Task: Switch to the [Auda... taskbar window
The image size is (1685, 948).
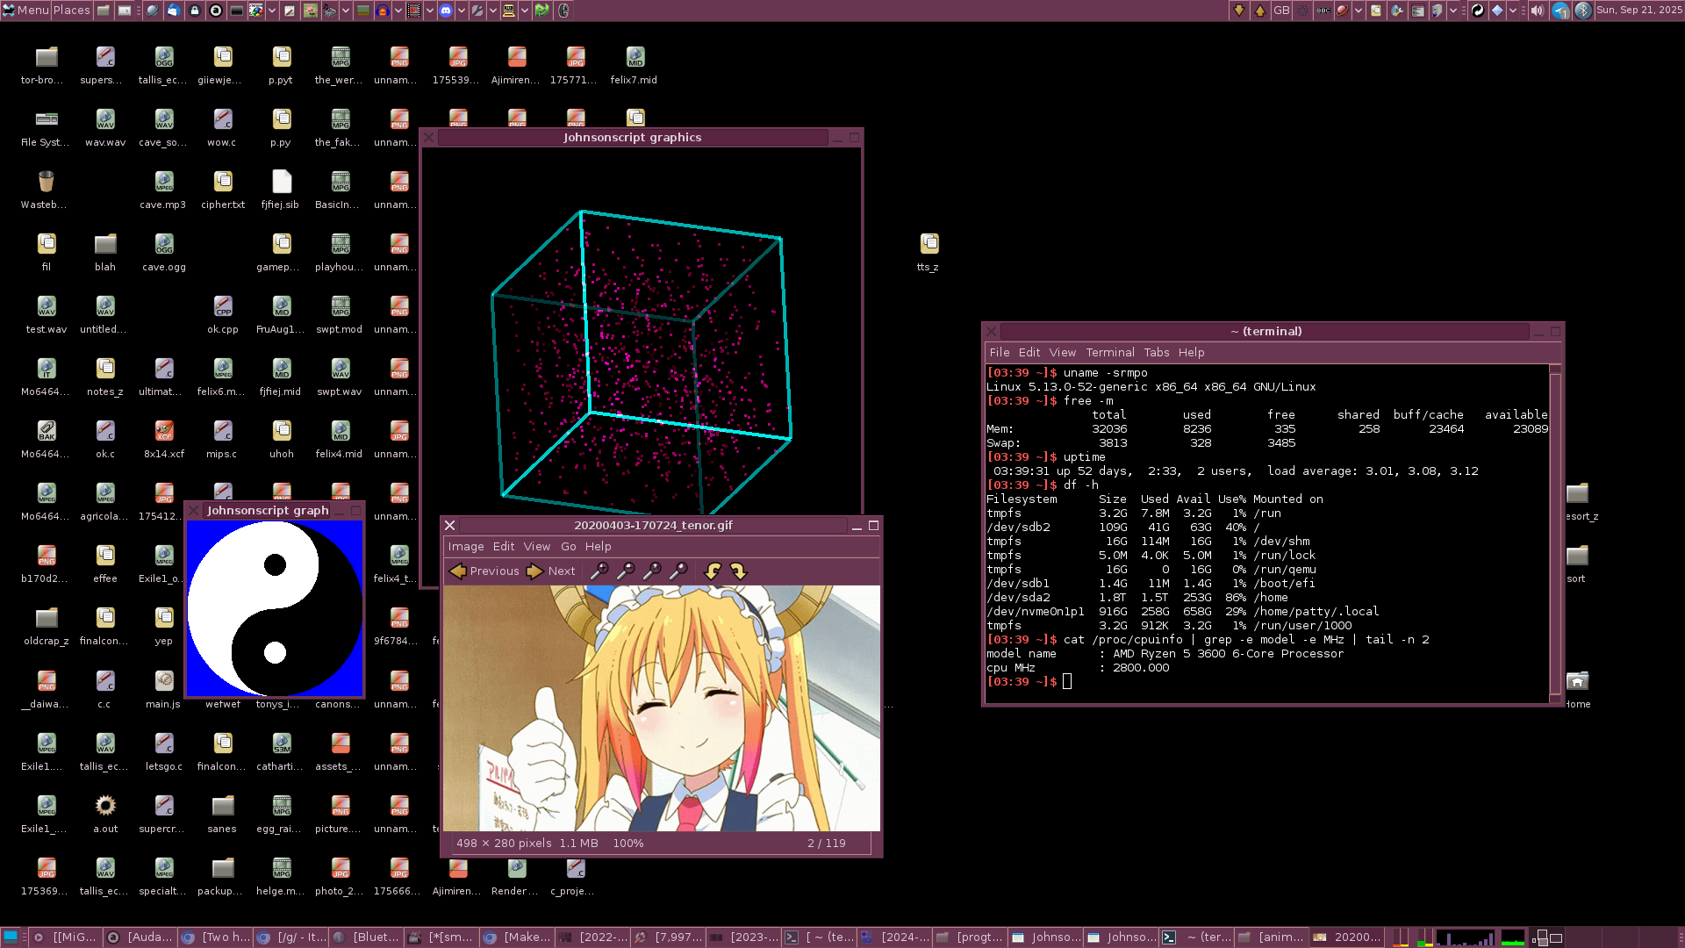Action: pyautogui.click(x=140, y=937)
